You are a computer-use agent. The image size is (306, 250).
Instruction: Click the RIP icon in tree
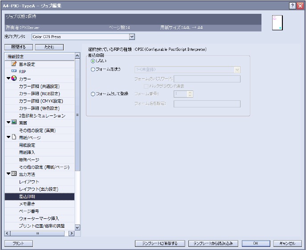pos(14,71)
